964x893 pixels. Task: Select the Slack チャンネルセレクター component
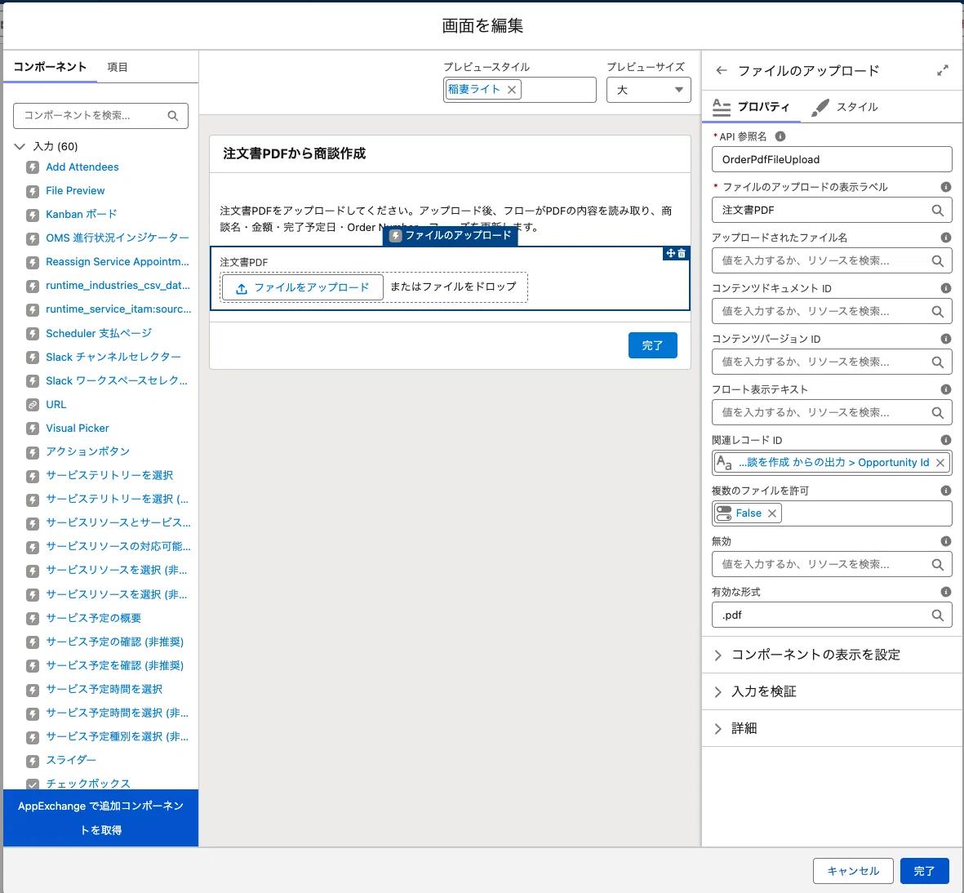click(x=113, y=358)
